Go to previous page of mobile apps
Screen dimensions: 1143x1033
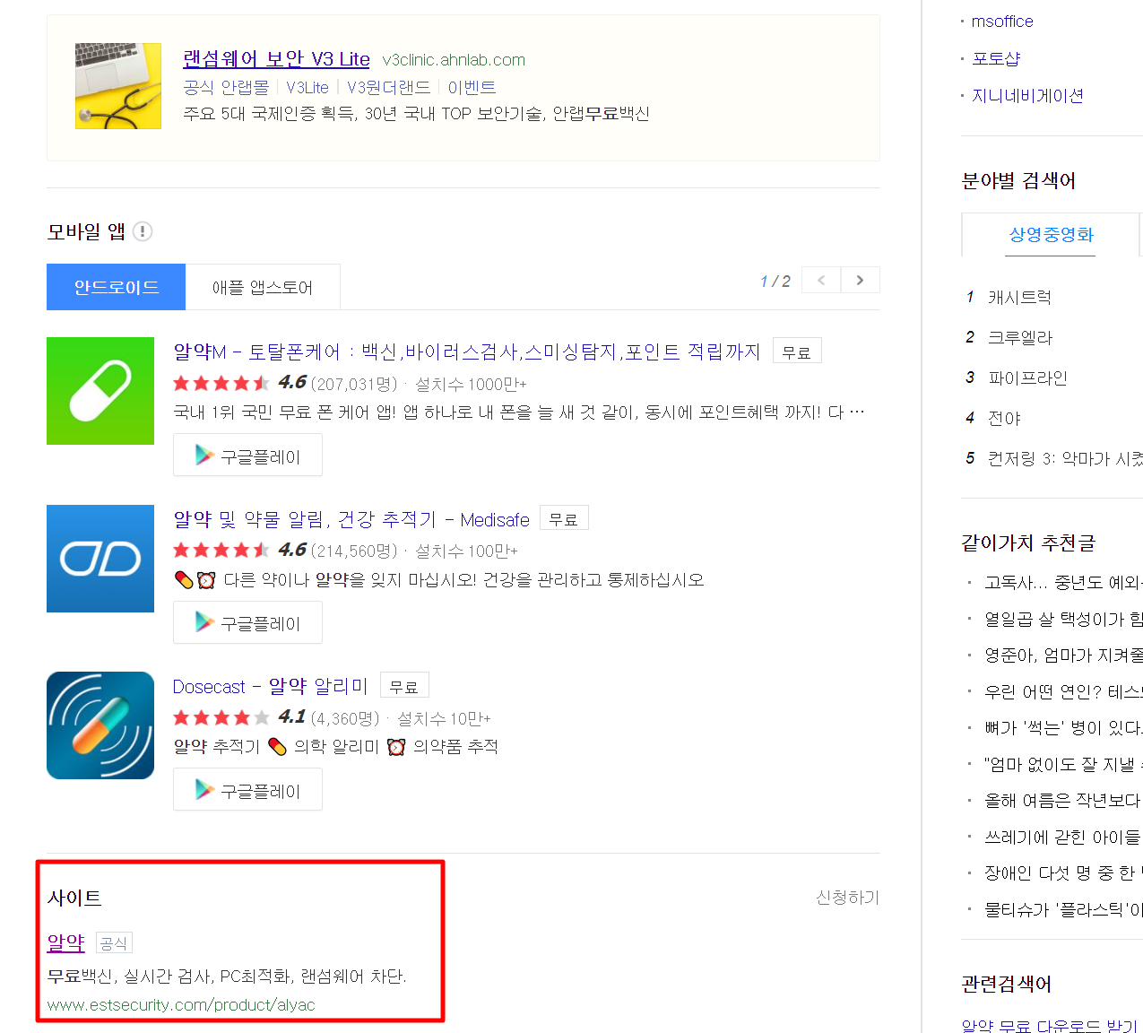tap(821, 280)
